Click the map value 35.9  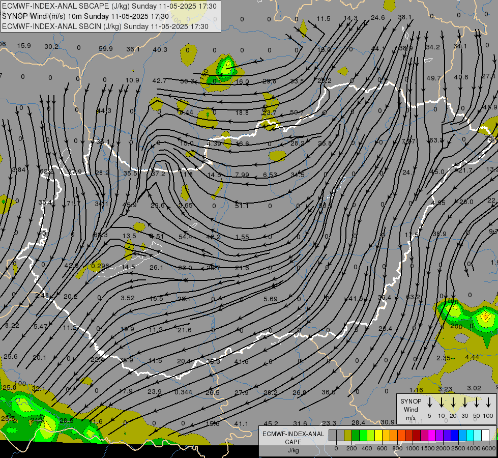(126, 360)
